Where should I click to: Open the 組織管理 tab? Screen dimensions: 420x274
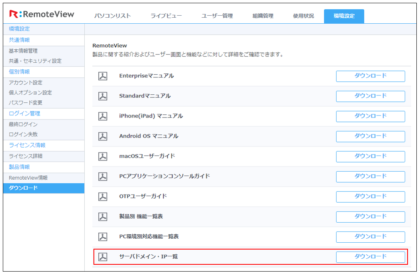tap(263, 16)
